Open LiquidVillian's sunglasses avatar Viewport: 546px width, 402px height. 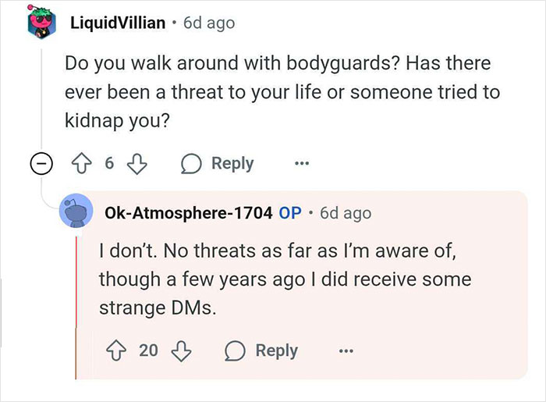42,23
